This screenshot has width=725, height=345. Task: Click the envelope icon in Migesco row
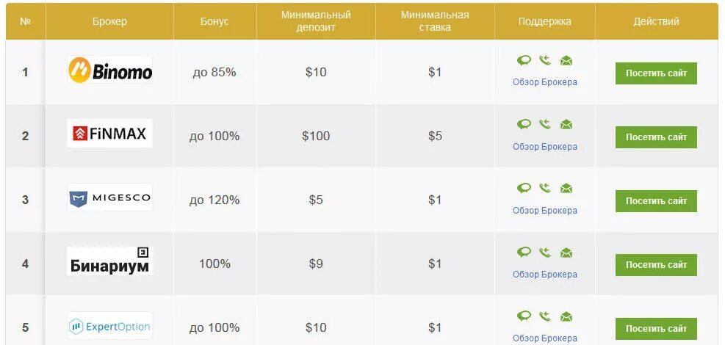click(x=566, y=189)
